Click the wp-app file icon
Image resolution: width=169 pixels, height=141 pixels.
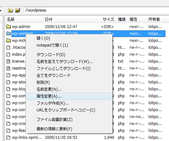8,75
